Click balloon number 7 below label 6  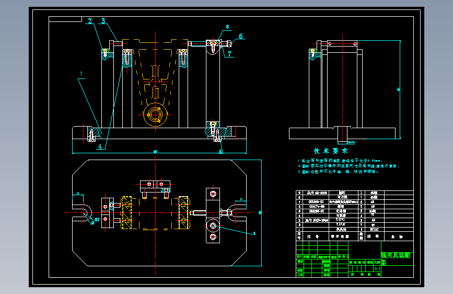[x=229, y=54]
